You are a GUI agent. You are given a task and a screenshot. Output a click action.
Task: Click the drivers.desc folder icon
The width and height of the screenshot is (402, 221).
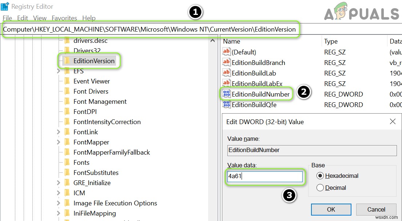tap(67, 41)
